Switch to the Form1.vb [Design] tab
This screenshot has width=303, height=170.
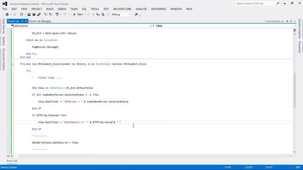click(x=40, y=21)
